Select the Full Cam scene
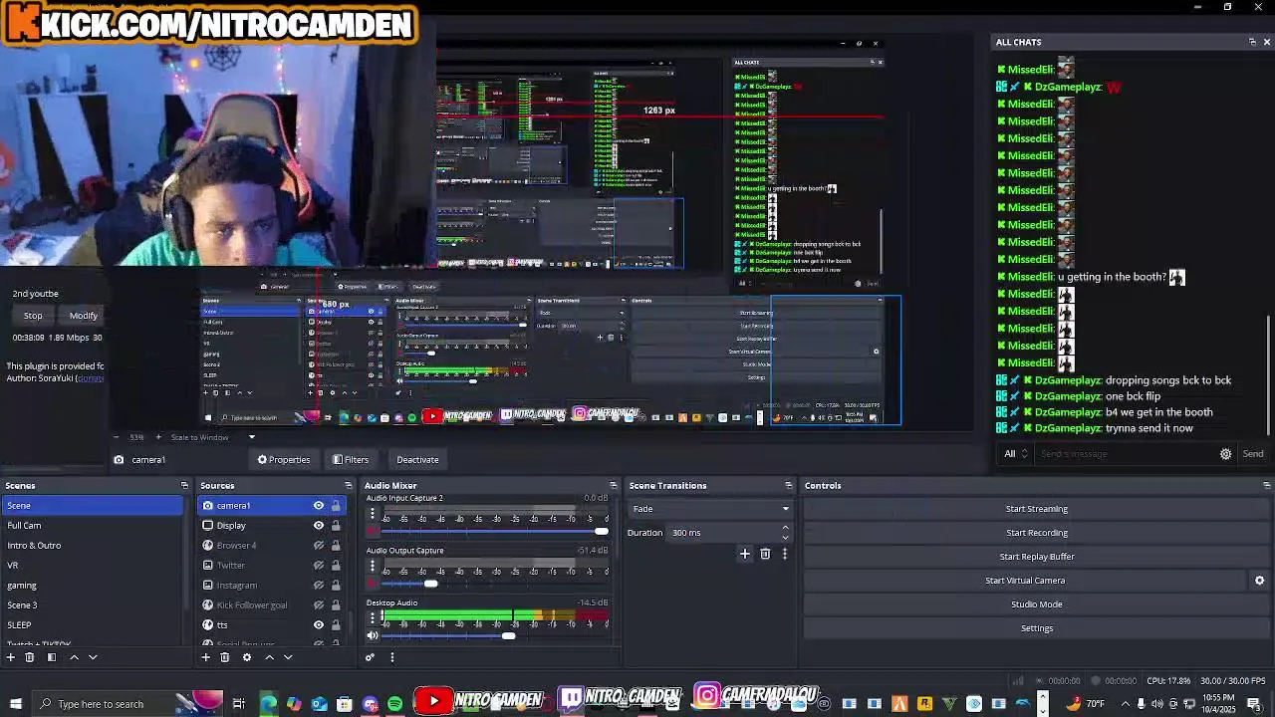 (93, 526)
